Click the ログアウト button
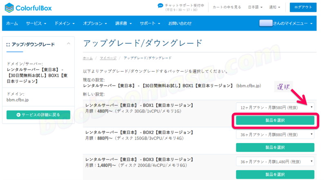 point(303,7)
